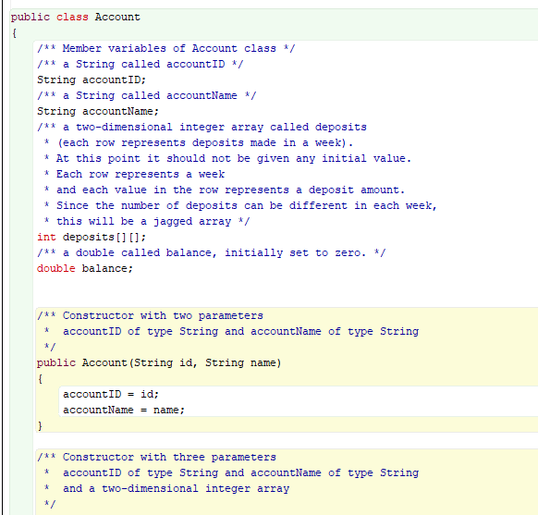Click the 'Member variables of Account class' comment

click(x=166, y=48)
